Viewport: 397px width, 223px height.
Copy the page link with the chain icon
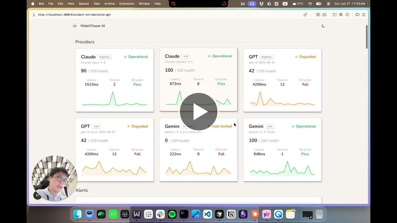pos(305,15)
